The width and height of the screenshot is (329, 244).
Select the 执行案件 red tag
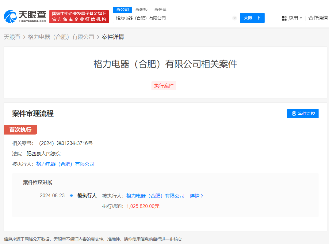[x=164, y=86]
